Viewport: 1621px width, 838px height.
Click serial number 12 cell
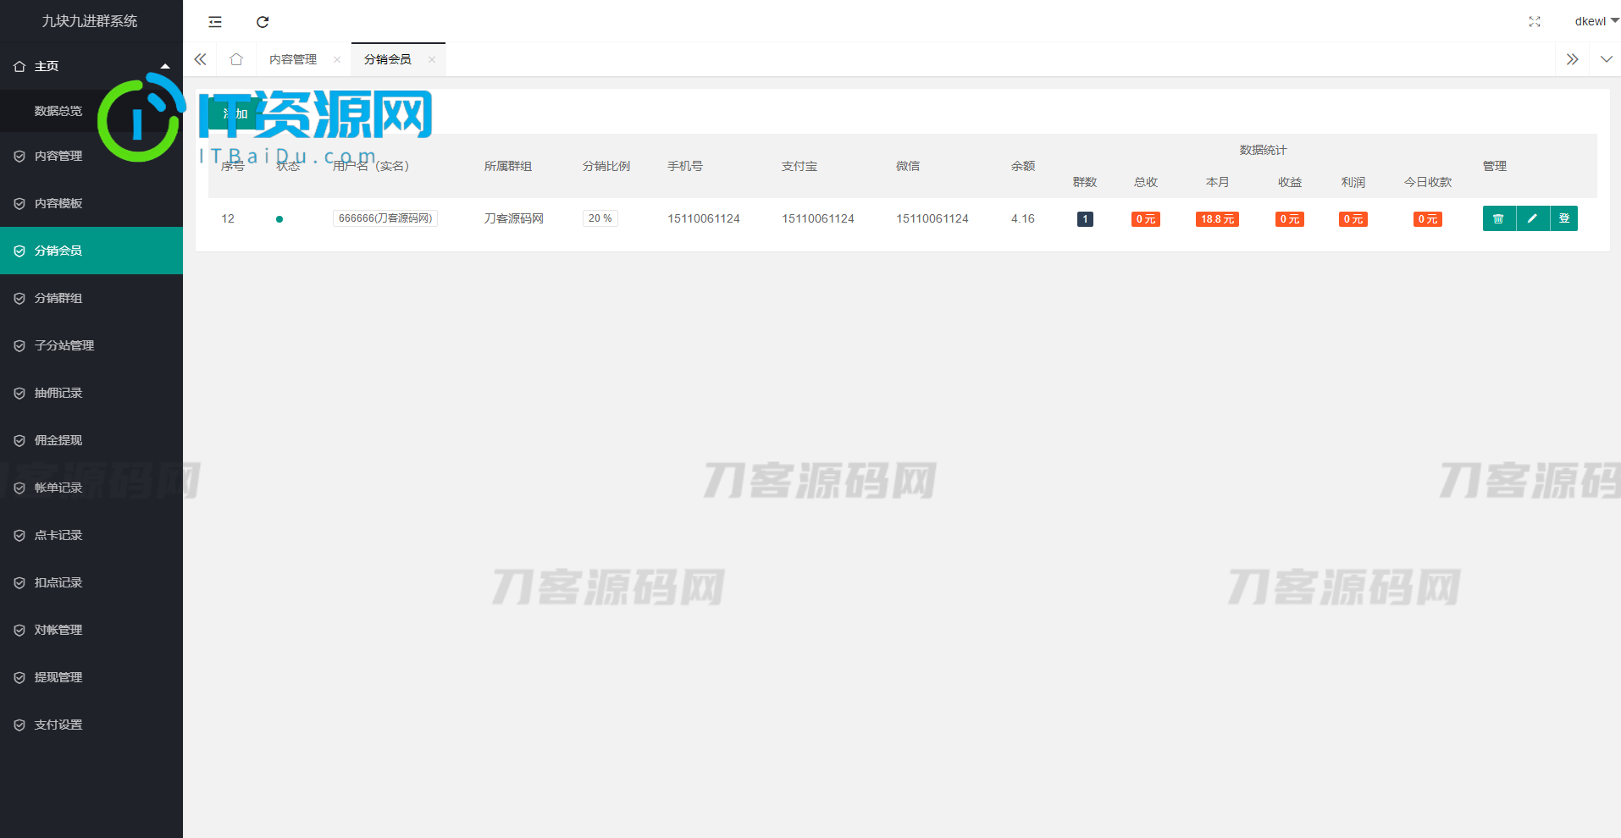pos(228,218)
